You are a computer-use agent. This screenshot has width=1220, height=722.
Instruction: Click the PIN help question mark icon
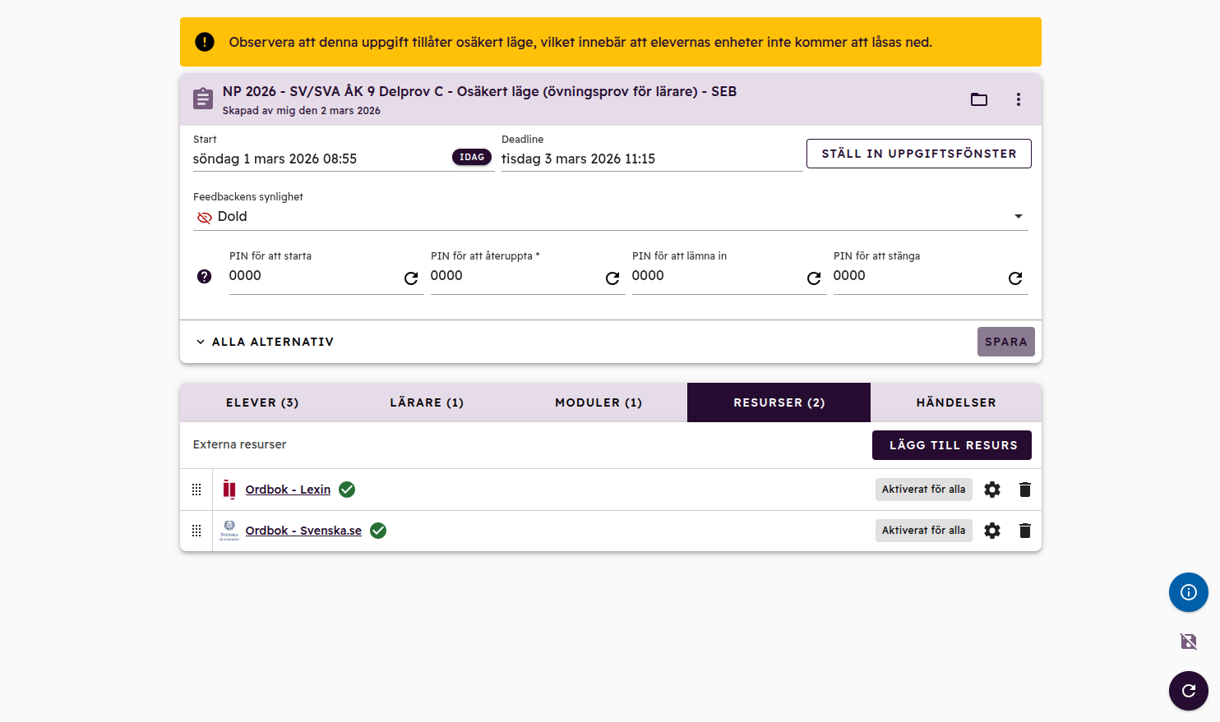coord(205,277)
